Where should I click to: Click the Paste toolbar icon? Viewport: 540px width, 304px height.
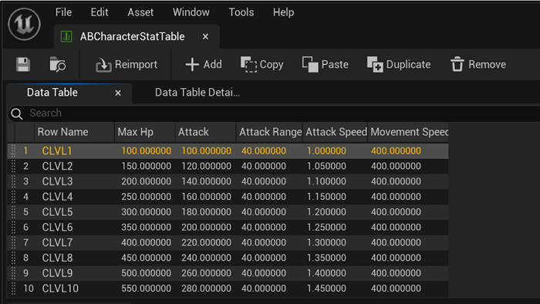coord(310,64)
